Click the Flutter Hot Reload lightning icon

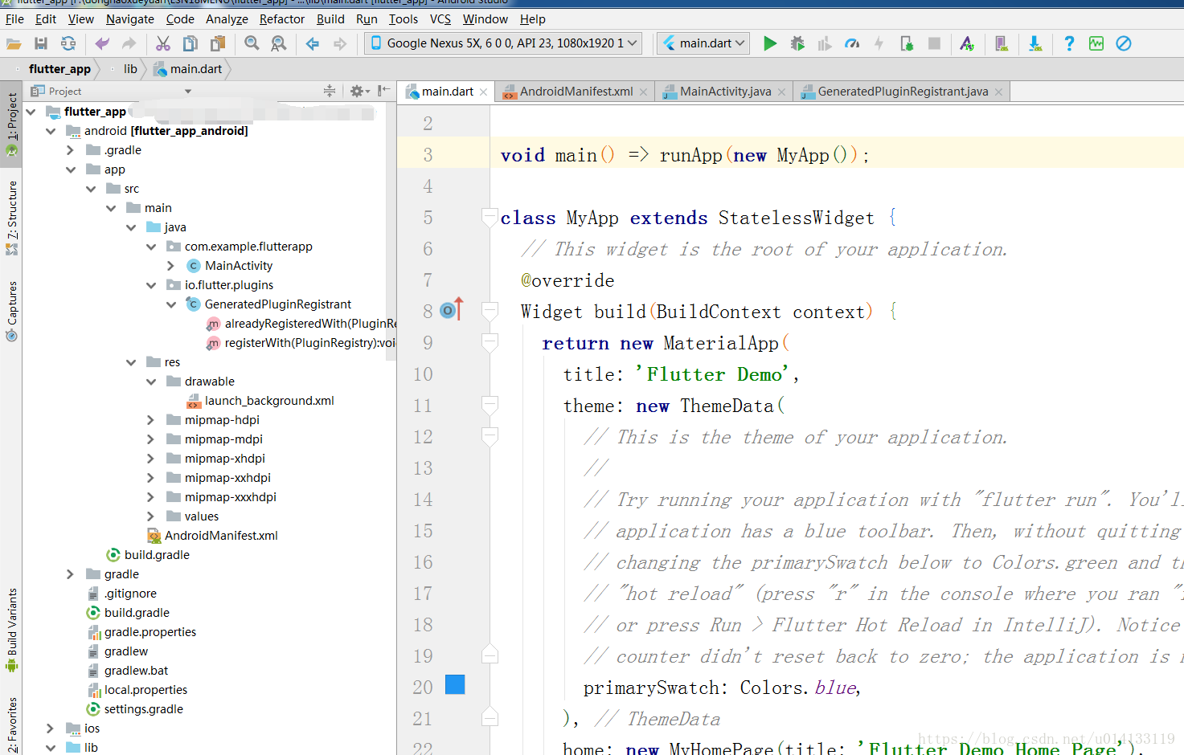pos(879,43)
